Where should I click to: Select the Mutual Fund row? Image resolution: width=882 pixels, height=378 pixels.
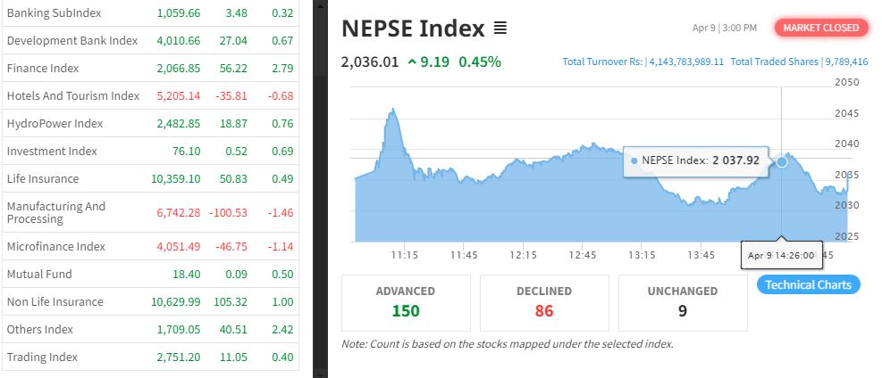click(39, 274)
